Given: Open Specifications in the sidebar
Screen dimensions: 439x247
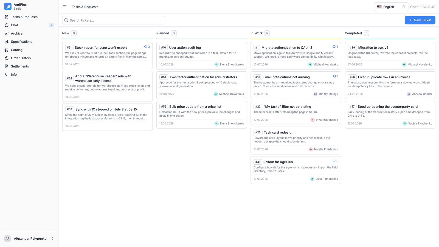Looking at the screenshot, I should coord(29,42).
